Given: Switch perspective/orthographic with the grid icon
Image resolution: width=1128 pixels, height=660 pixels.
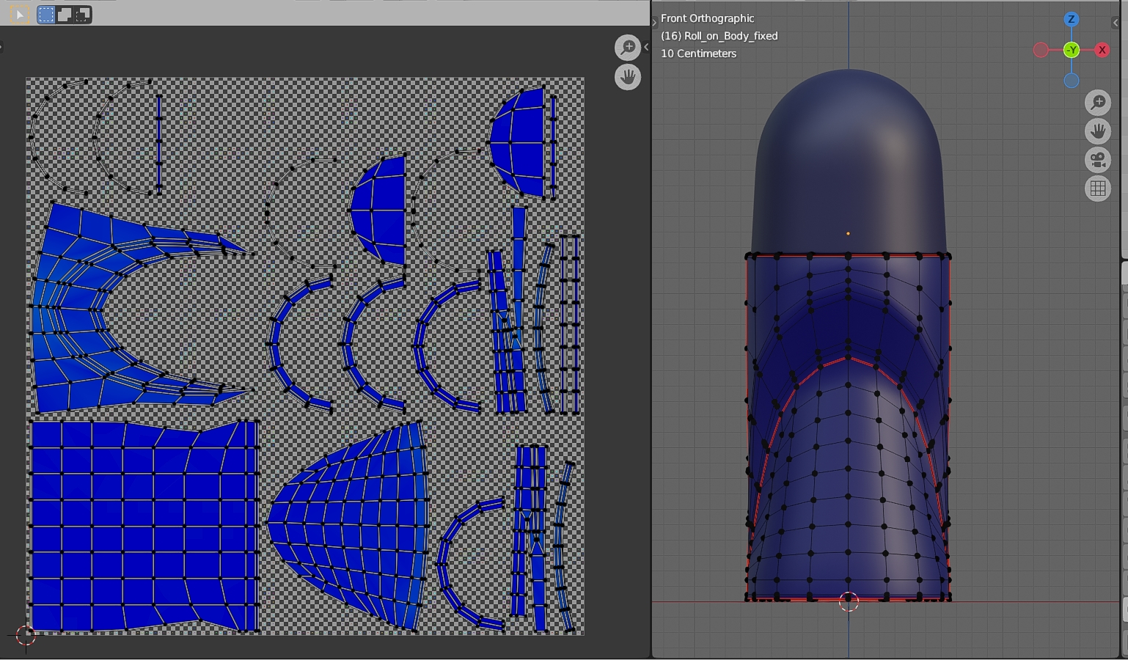Looking at the screenshot, I should (x=1098, y=188).
